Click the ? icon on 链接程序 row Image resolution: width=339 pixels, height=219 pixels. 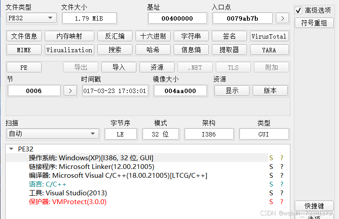click(x=282, y=167)
